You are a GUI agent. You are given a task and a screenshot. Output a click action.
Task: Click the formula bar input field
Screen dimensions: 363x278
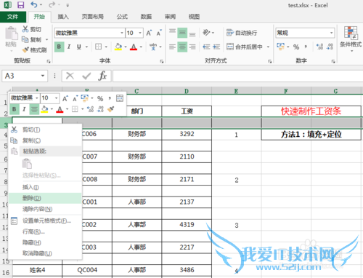[x=237, y=76]
